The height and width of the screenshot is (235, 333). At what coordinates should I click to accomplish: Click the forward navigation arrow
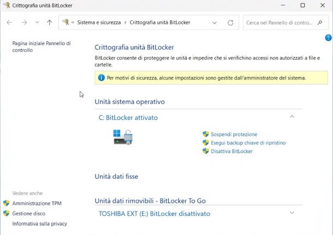tap(23, 23)
